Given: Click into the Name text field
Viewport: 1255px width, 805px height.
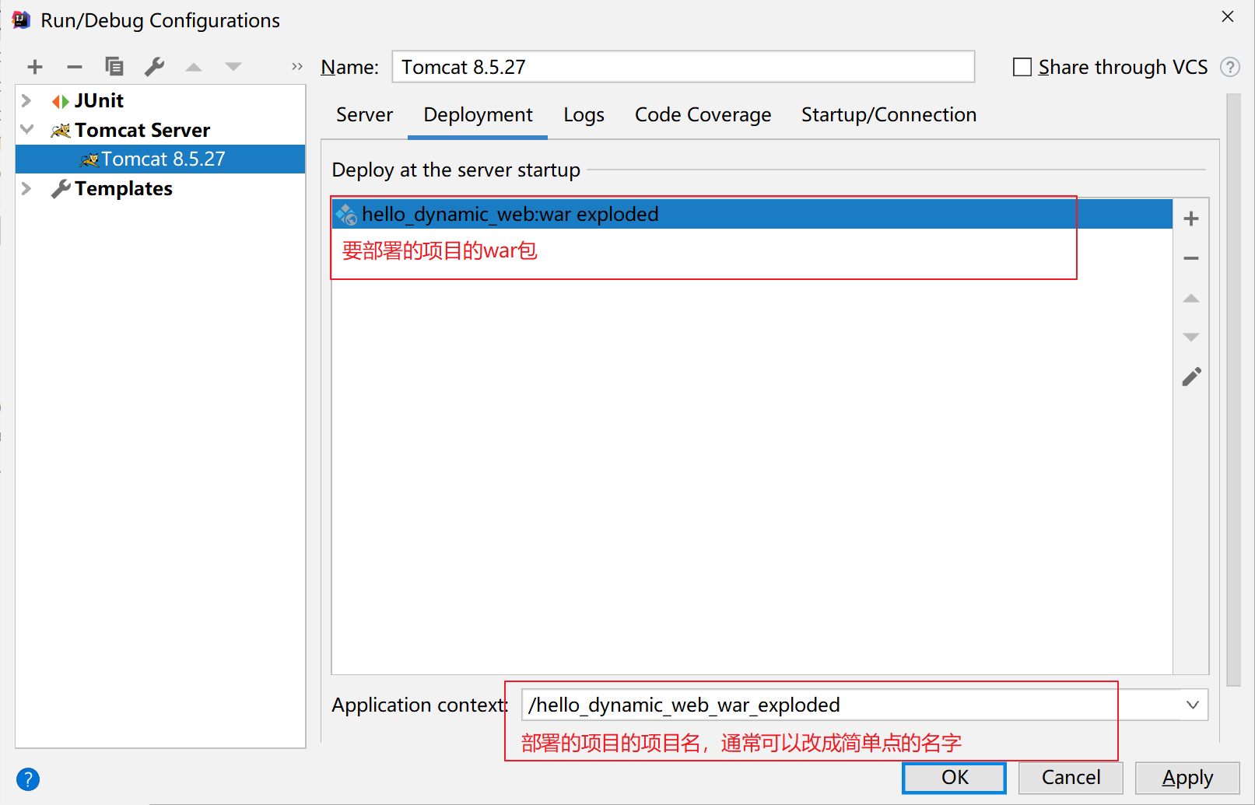Looking at the screenshot, I should point(682,68).
